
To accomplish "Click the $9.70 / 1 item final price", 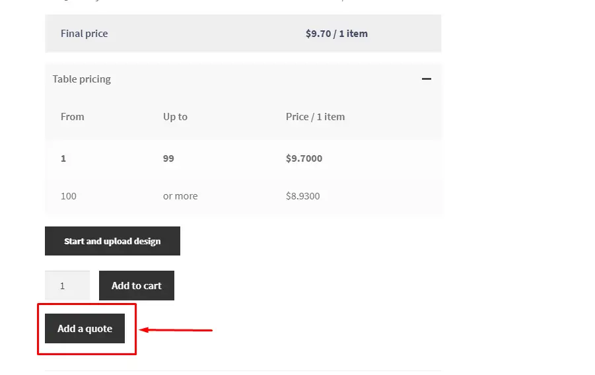I will click(x=337, y=34).
